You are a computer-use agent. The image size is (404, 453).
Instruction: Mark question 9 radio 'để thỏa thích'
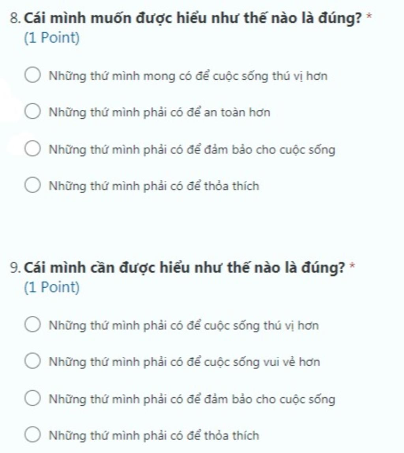32,434
